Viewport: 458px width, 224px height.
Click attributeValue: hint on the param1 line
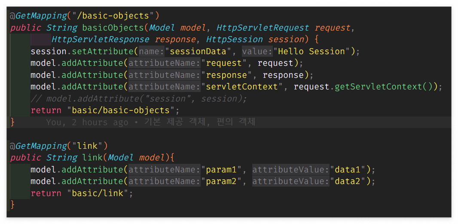[x=291, y=169]
